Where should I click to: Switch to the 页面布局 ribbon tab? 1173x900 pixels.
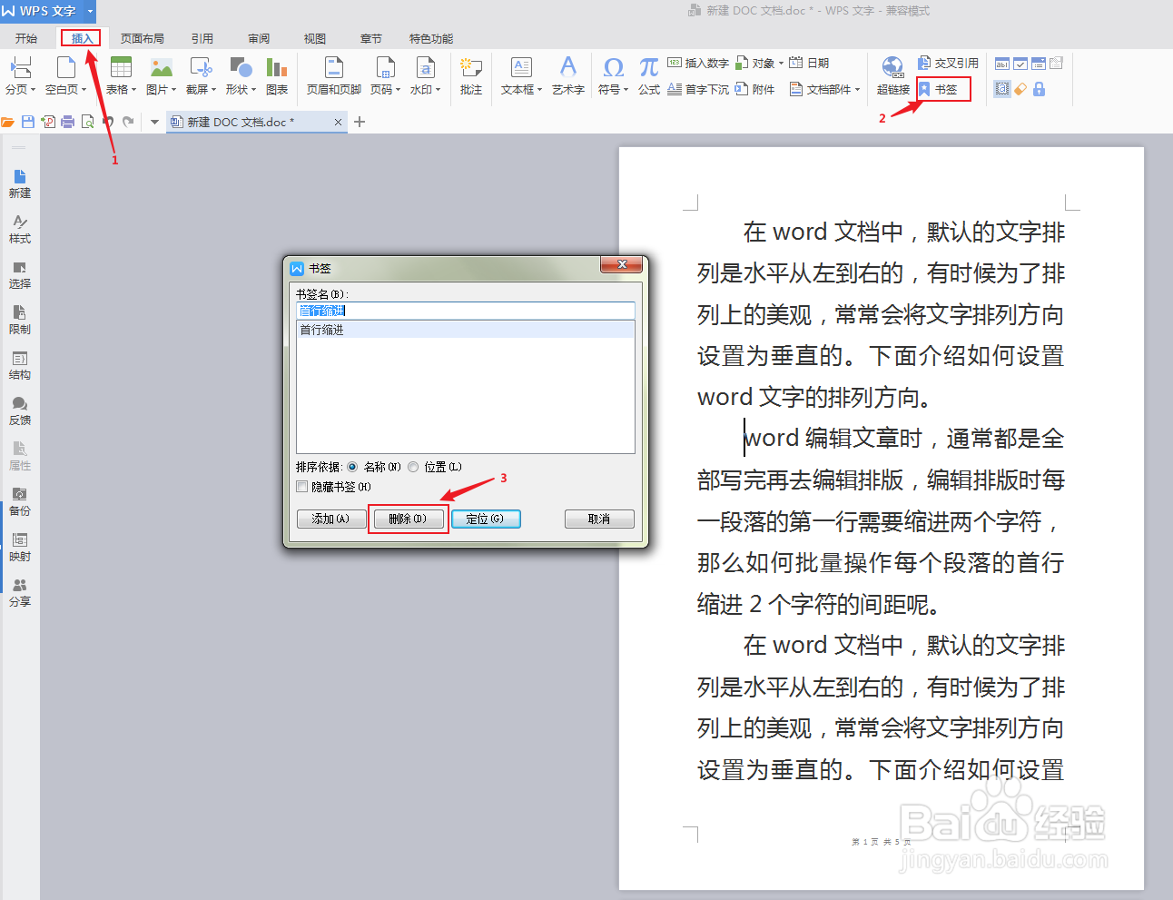coord(142,38)
